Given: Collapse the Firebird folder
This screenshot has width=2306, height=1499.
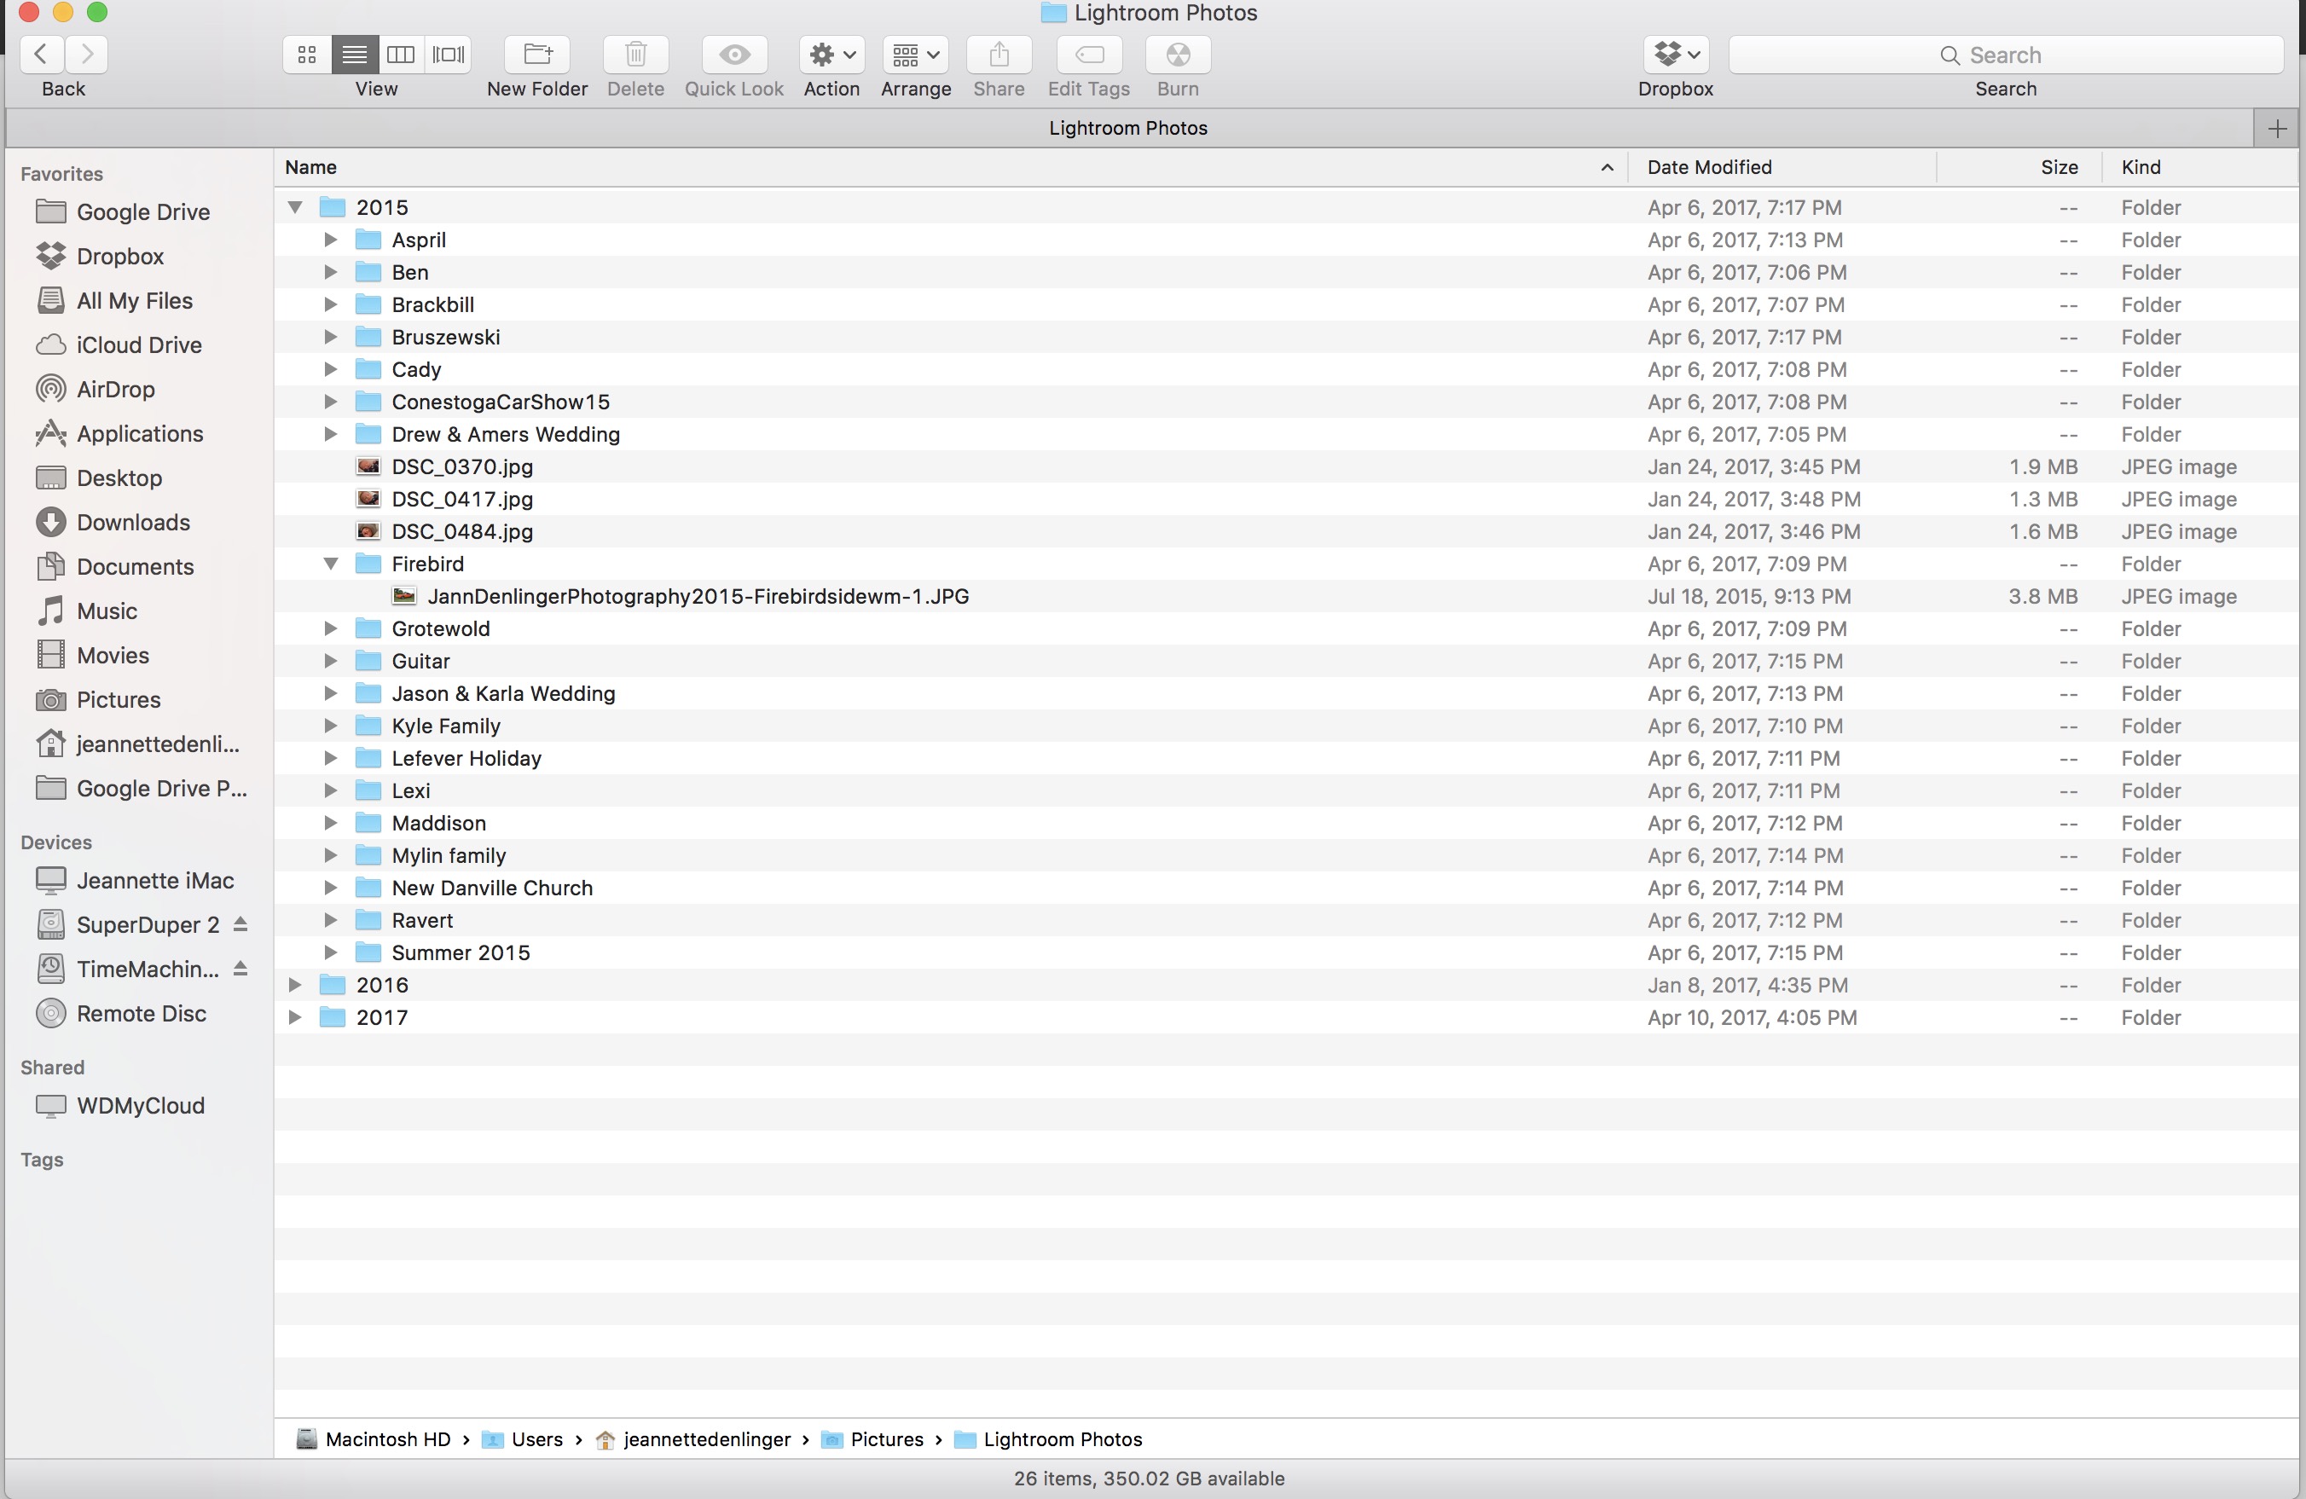Looking at the screenshot, I should [330, 564].
